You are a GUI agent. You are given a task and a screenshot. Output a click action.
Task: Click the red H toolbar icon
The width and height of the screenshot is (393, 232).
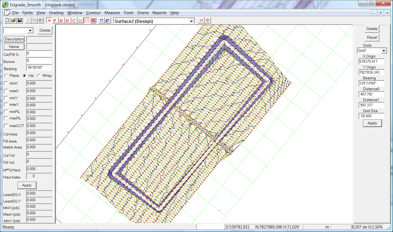point(61,21)
